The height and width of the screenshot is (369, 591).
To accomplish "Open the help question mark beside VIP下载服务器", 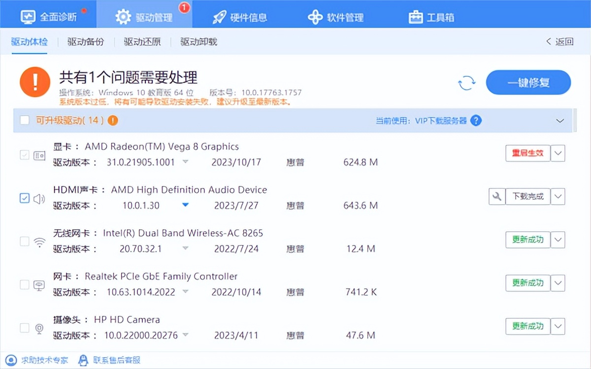I will (476, 121).
